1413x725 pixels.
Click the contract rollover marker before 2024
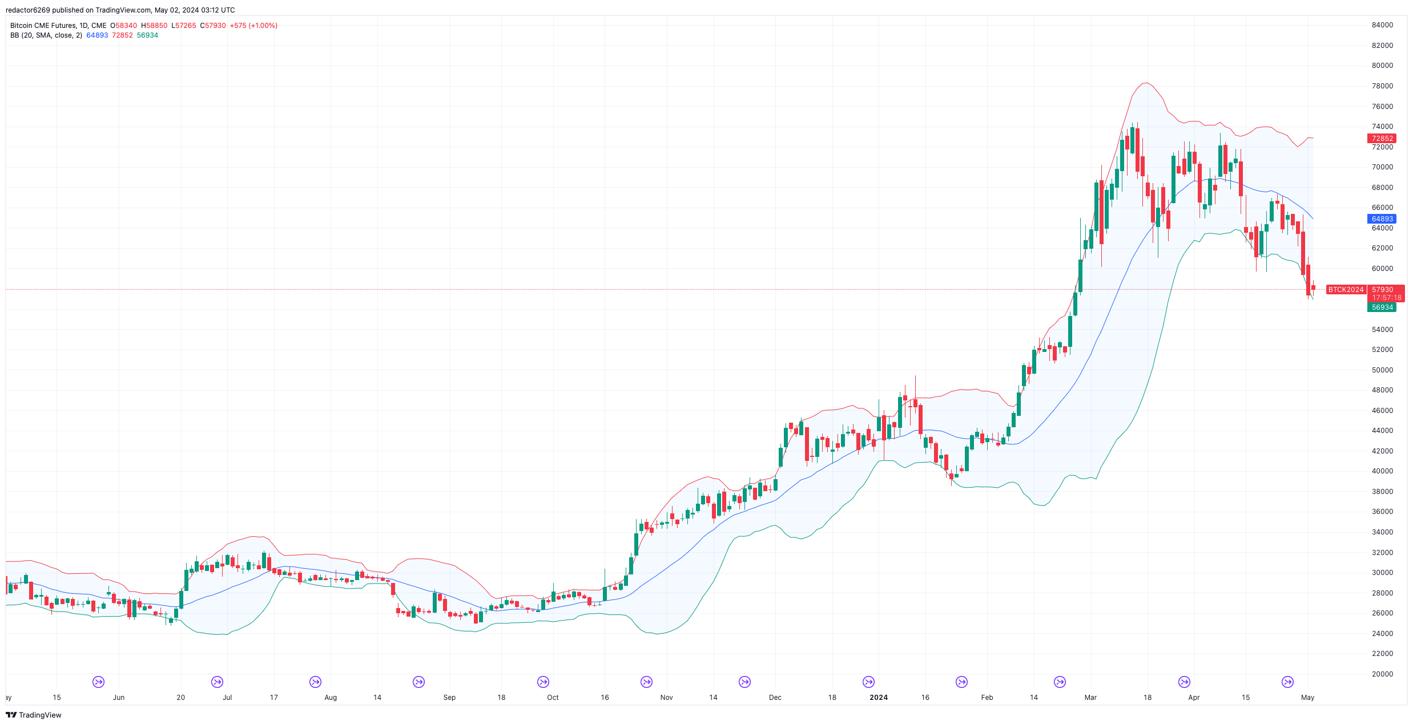coord(868,682)
